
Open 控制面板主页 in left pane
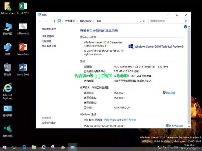point(49,29)
